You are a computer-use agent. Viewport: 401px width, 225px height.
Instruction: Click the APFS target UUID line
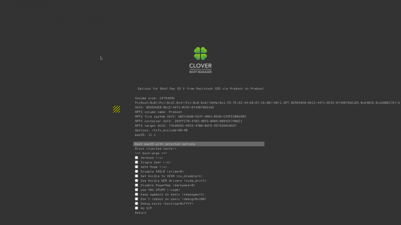[x=186, y=125]
